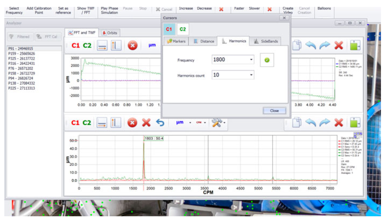The height and width of the screenshot is (221, 387).
Task: Click the green export icon in lower right toolbar
Action: click(355, 123)
